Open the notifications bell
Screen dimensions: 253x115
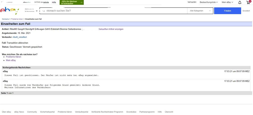pos(240,3)
